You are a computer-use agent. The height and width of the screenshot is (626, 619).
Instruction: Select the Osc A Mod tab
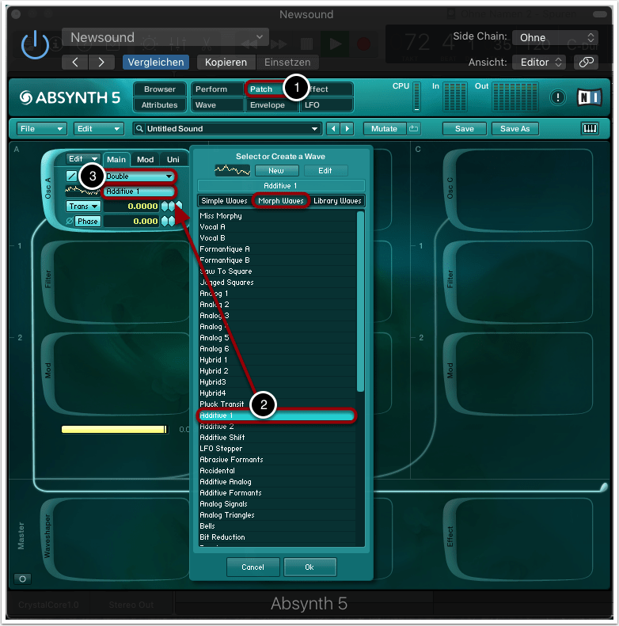pos(146,159)
